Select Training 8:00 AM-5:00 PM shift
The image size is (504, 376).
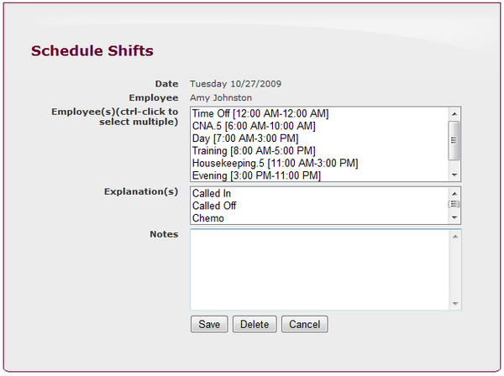tap(254, 151)
